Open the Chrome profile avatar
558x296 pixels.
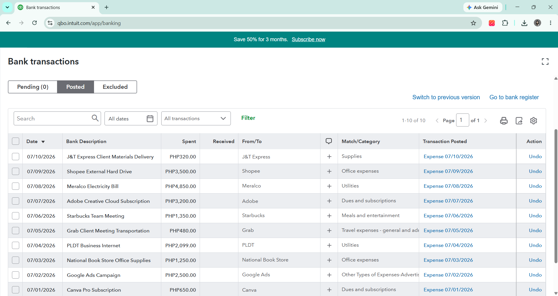pos(537,23)
